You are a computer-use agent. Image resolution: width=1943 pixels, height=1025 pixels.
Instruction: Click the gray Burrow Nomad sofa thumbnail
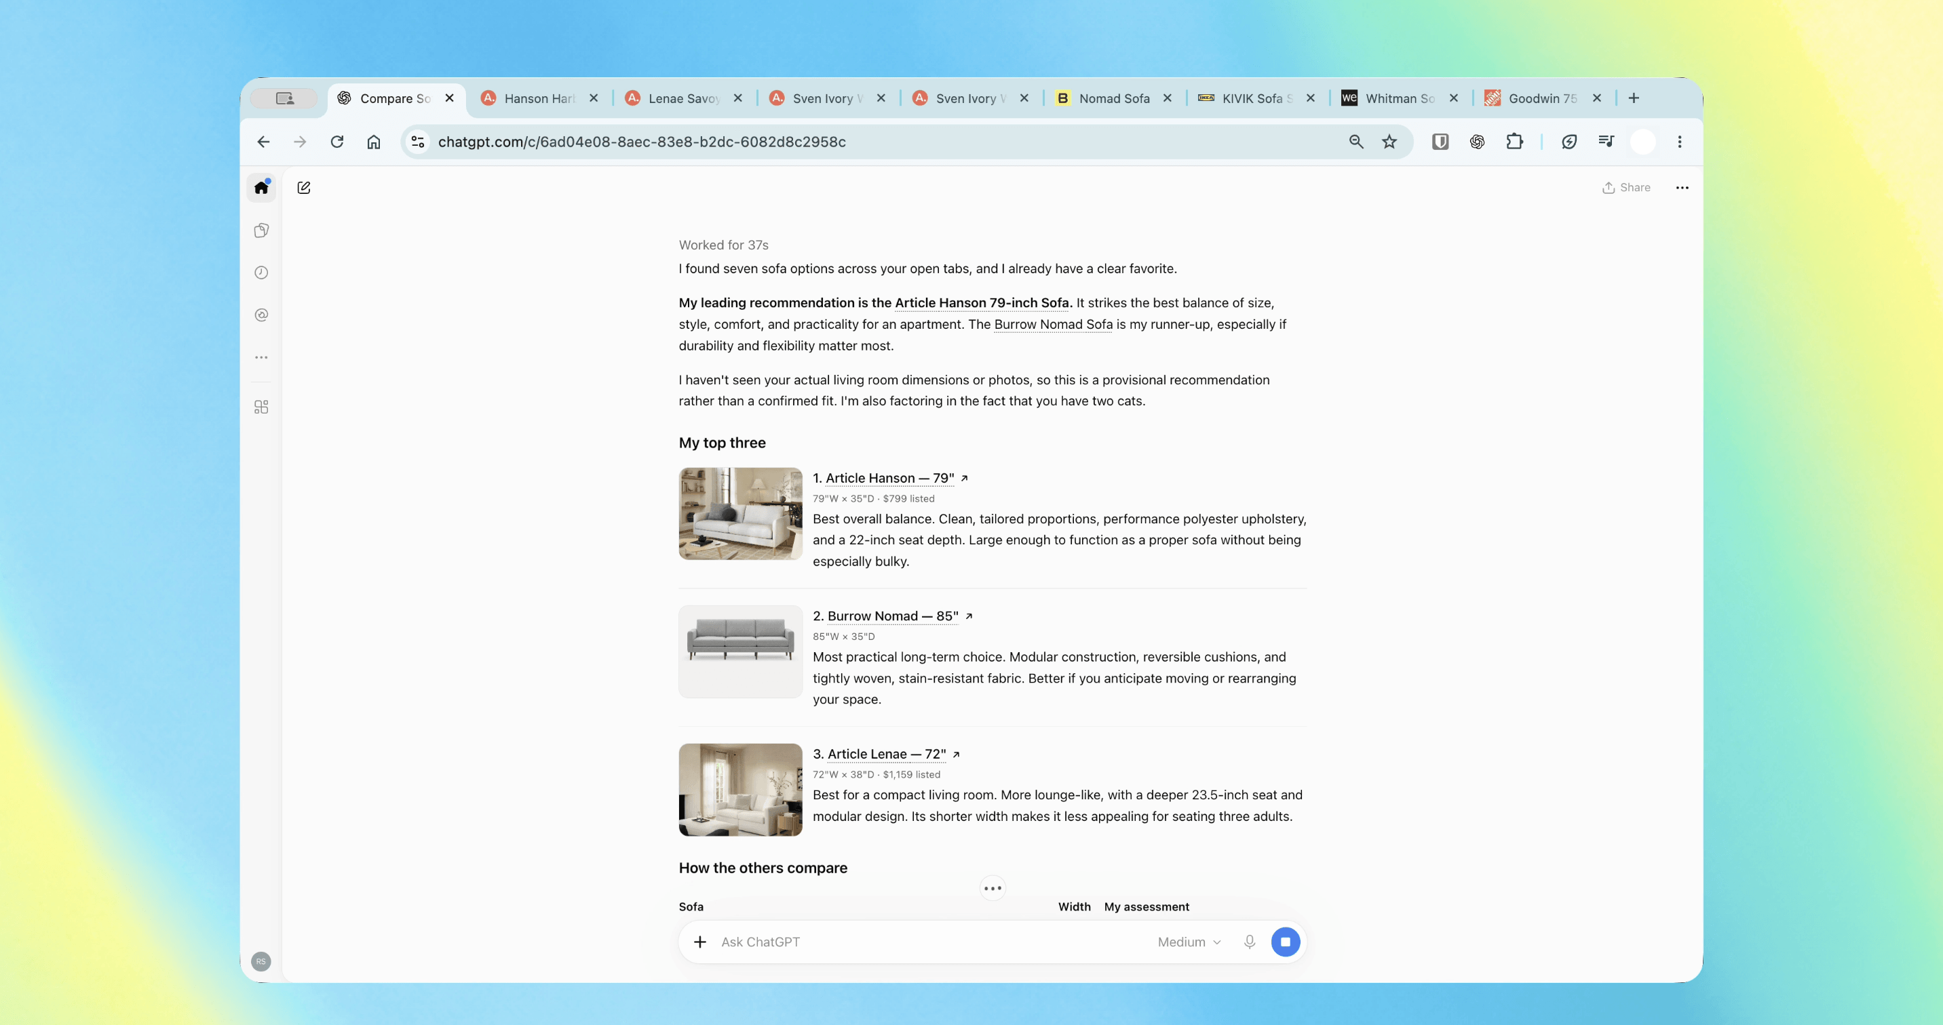pos(740,651)
